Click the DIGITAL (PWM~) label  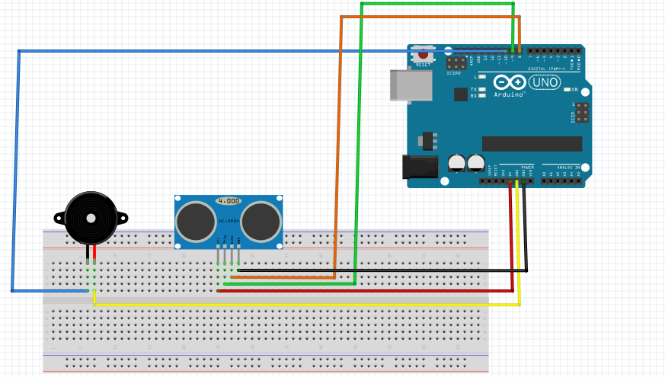pyautogui.click(x=547, y=69)
